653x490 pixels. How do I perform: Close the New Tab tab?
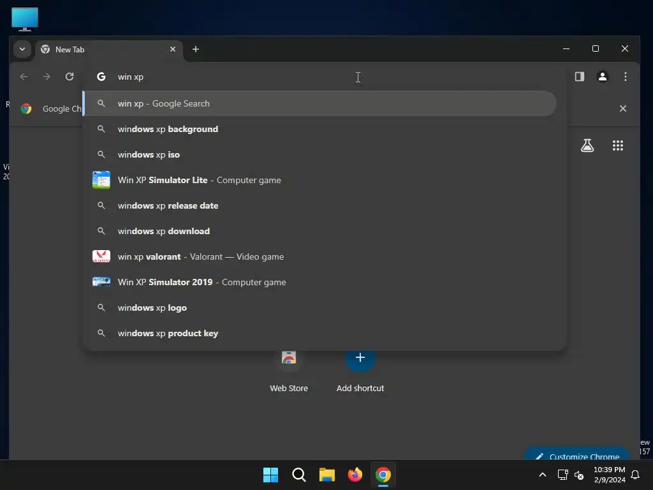[x=173, y=49]
